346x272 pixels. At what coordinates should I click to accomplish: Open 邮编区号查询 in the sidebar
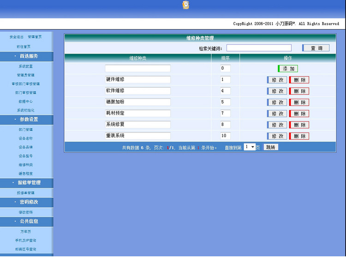25,249
